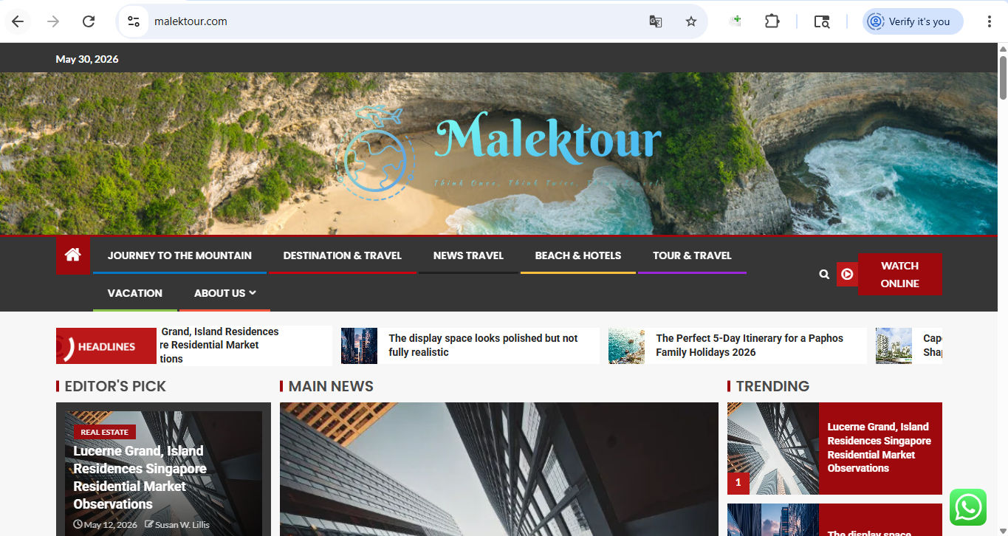
Task: Open the News Travel menu item
Action: click(468, 255)
